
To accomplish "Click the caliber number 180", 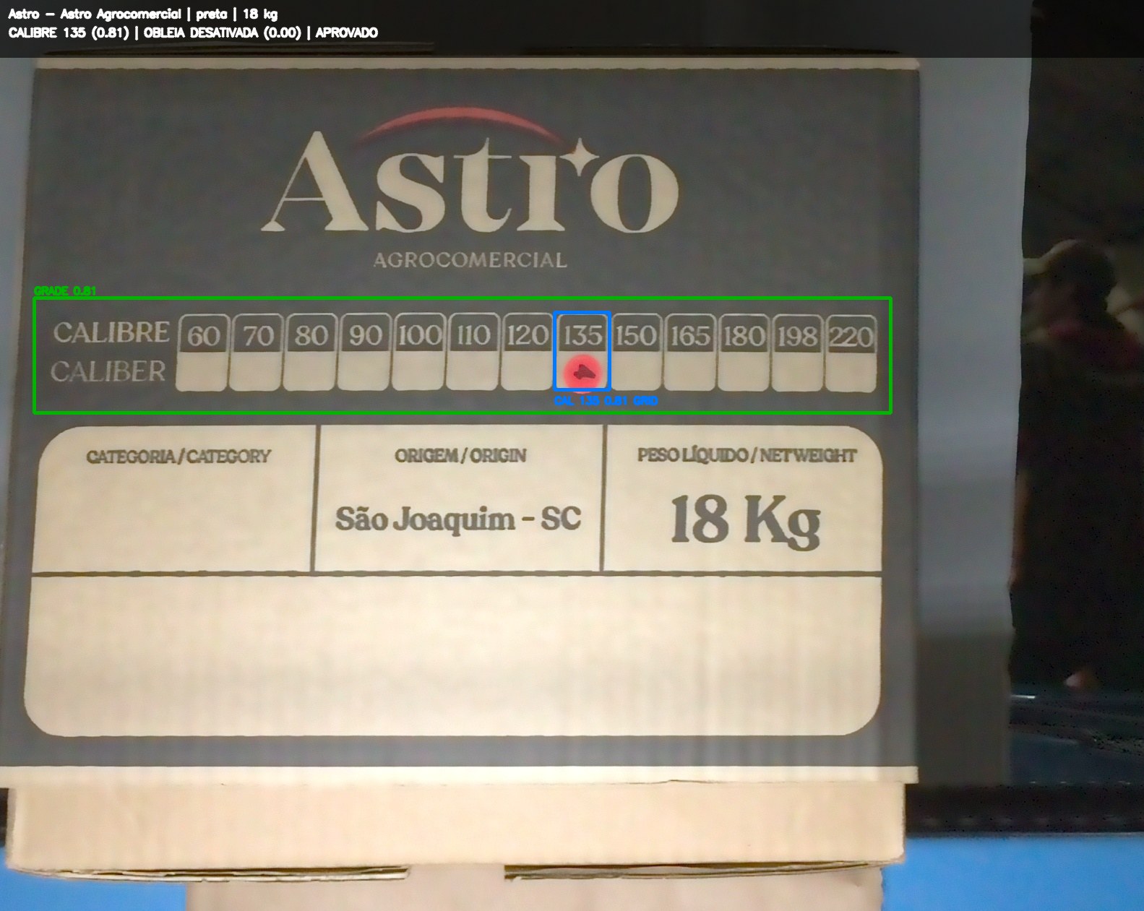I will pos(744,336).
